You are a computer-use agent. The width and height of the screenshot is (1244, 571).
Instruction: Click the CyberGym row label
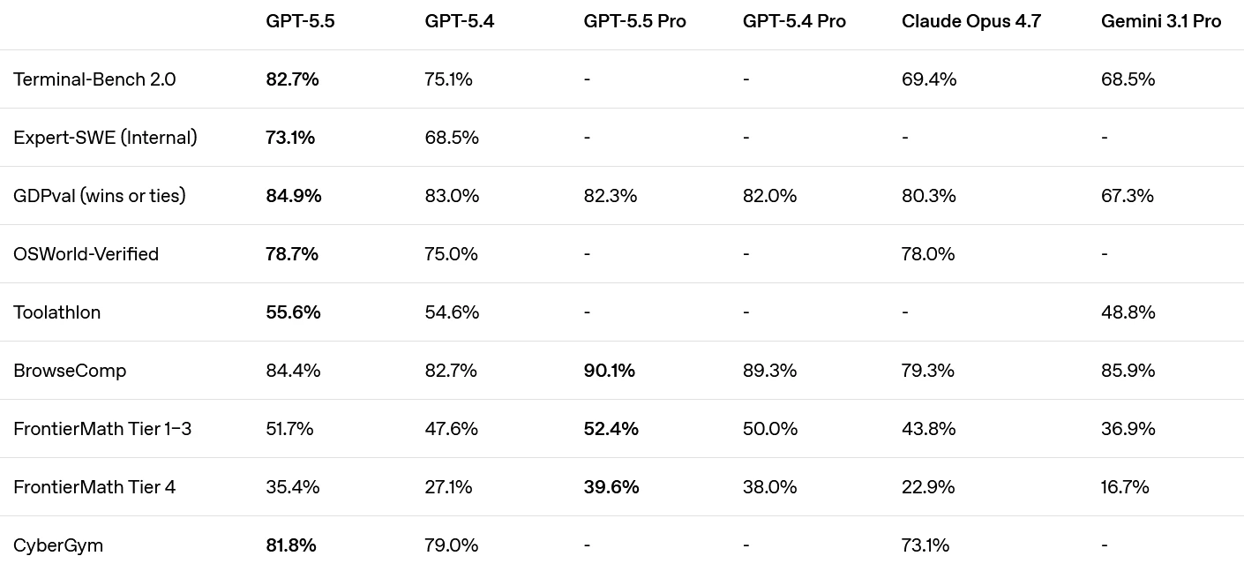pyautogui.click(x=58, y=545)
